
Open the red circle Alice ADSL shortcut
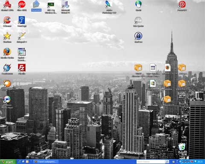22,4
